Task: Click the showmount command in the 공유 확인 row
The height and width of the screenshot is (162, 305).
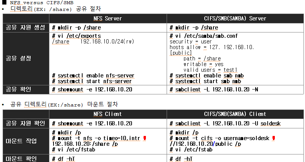Action: coord(92,89)
